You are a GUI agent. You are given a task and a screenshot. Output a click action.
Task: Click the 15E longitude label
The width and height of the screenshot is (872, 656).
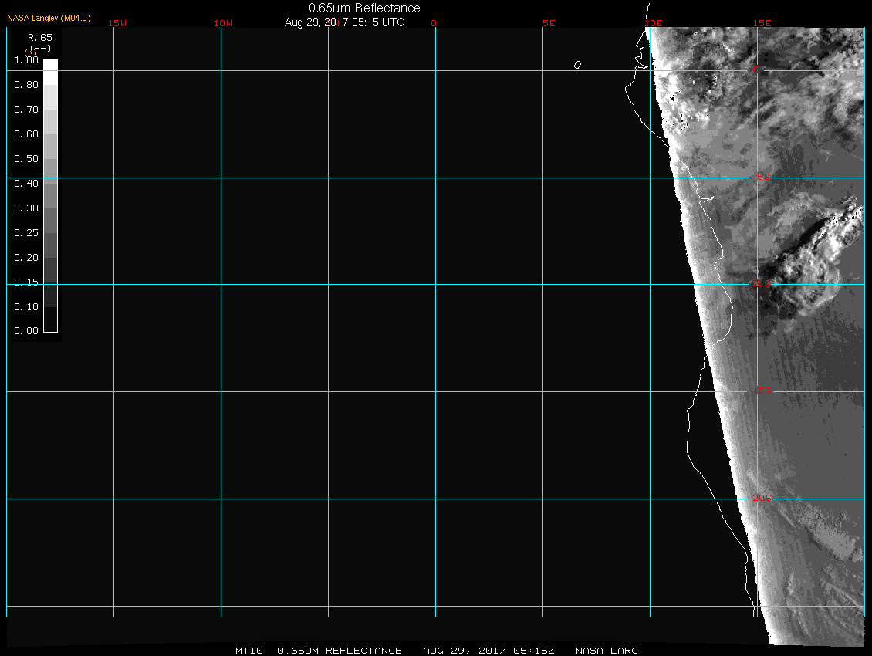[x=762, y=23]
